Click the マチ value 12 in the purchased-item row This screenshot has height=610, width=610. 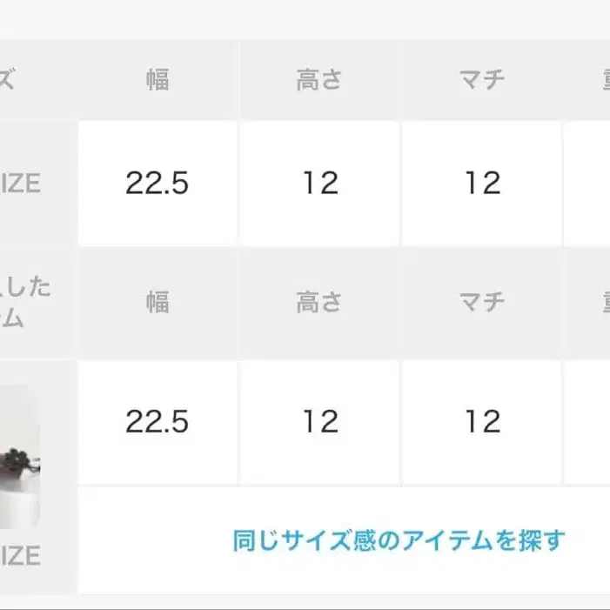(x=481, y=422)
